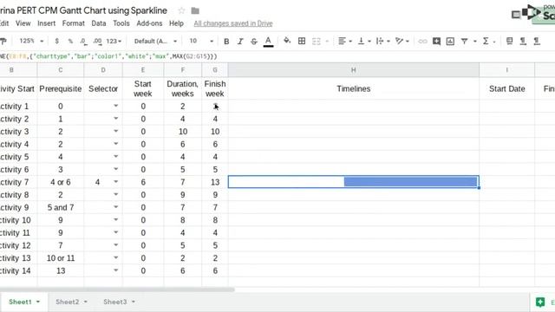This screenshot has width=555, height=312.
Task: Open the Default font dropdown
Action: click(155, 41)
